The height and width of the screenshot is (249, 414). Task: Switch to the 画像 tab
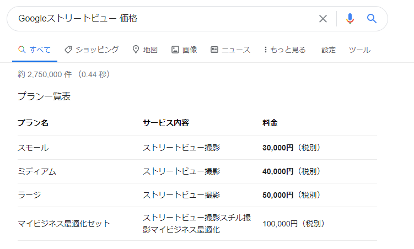pyautogui.click(x=184, y=50)
